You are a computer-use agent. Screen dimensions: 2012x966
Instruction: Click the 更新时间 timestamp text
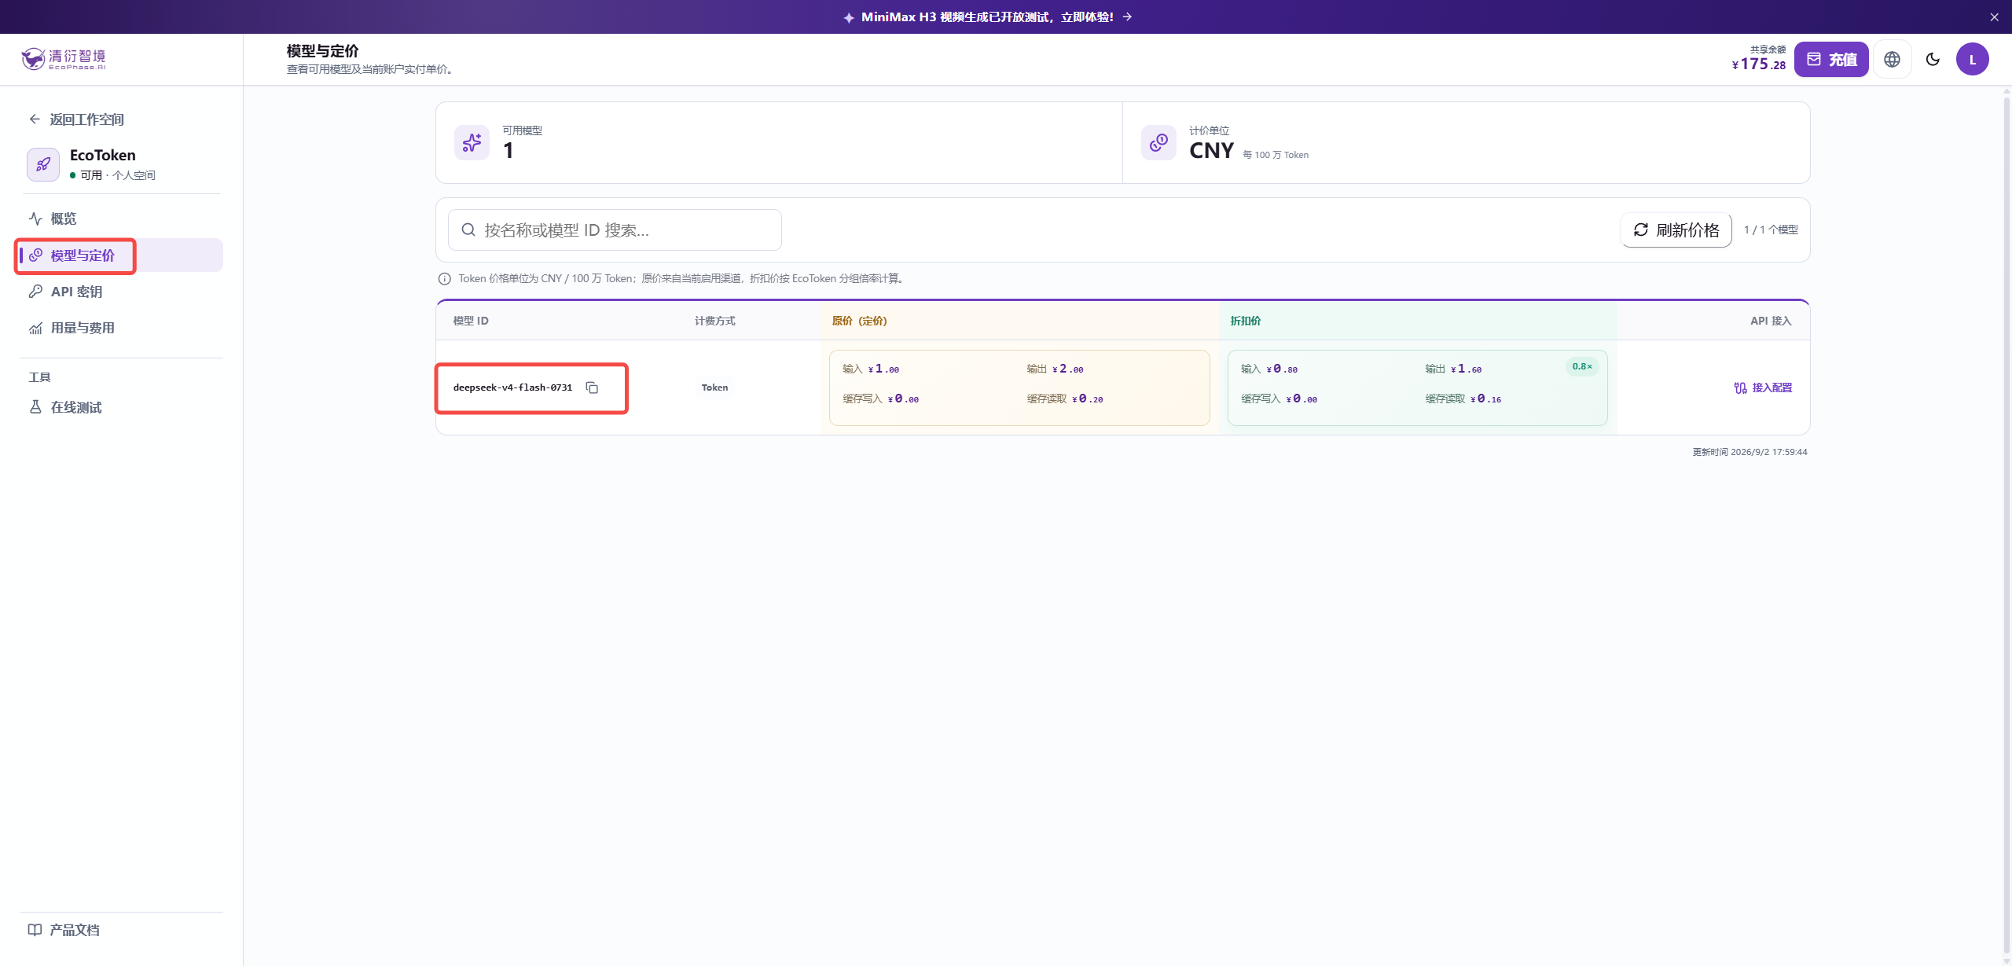(x=1749, y=452)
